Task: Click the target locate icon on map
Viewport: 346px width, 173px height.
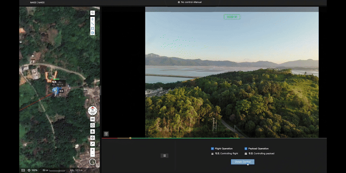Action: click(93, 138)
